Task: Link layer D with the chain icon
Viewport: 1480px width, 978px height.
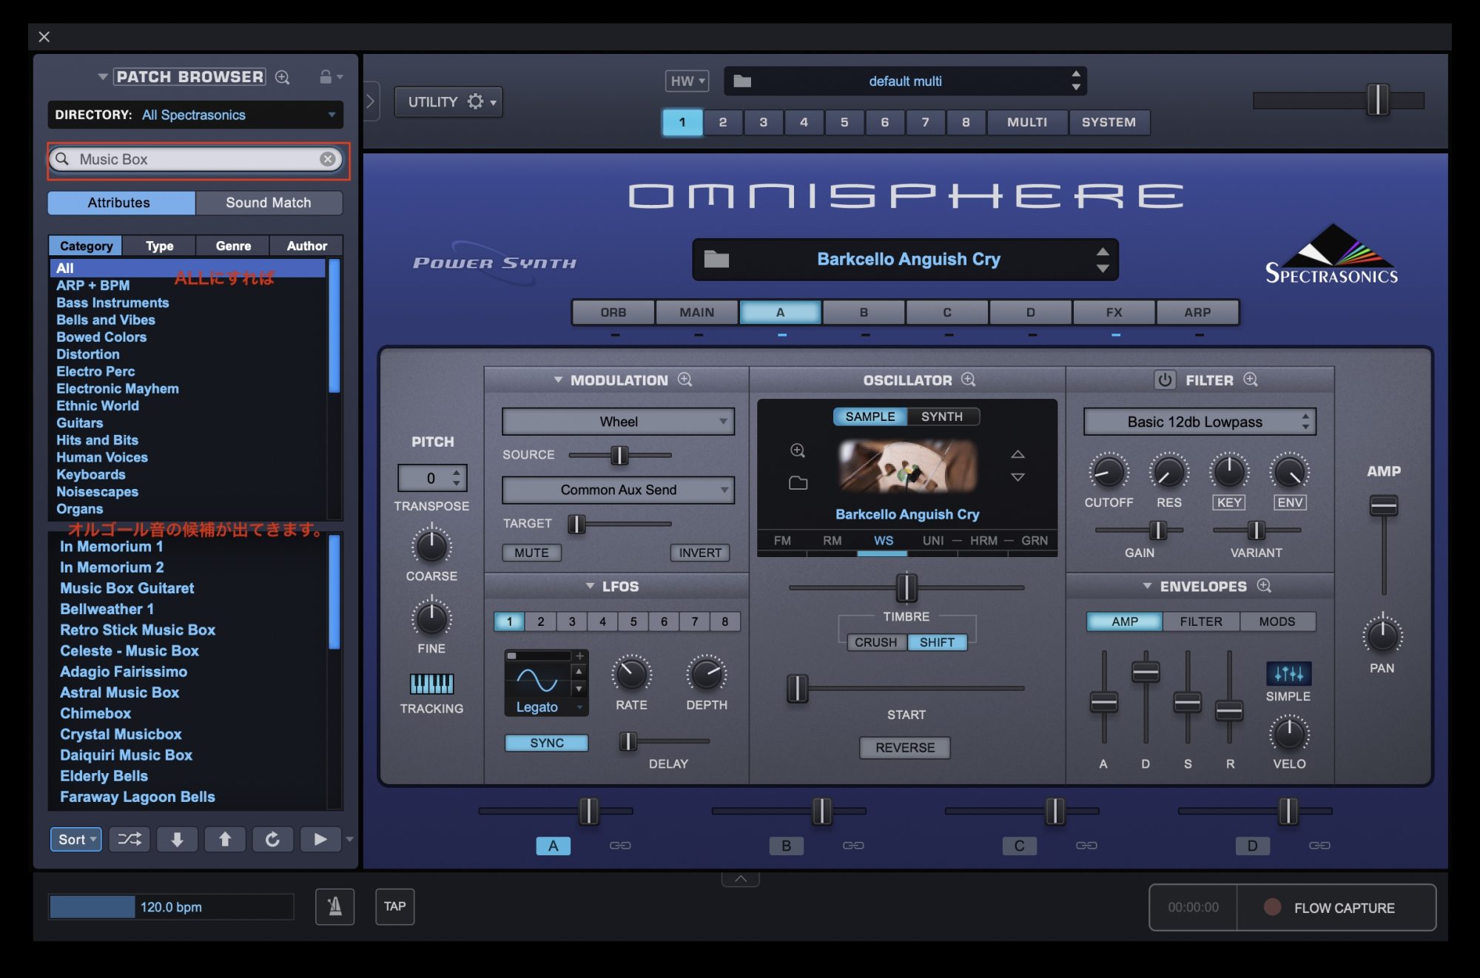Action: point(1319,845)
